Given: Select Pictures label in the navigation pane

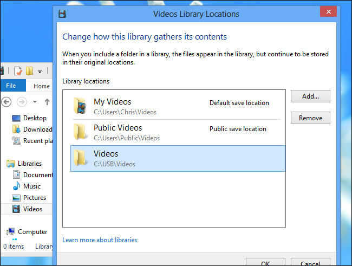Looking at the screenshot, I should tap(35, 198).
